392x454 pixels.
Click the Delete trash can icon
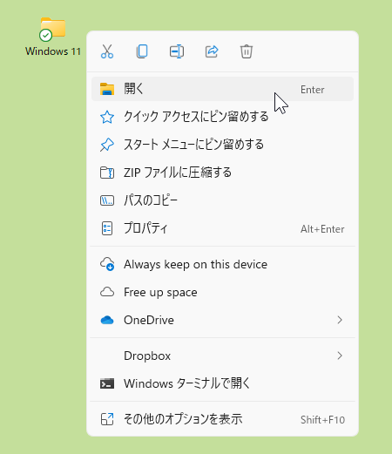[247, 51]
